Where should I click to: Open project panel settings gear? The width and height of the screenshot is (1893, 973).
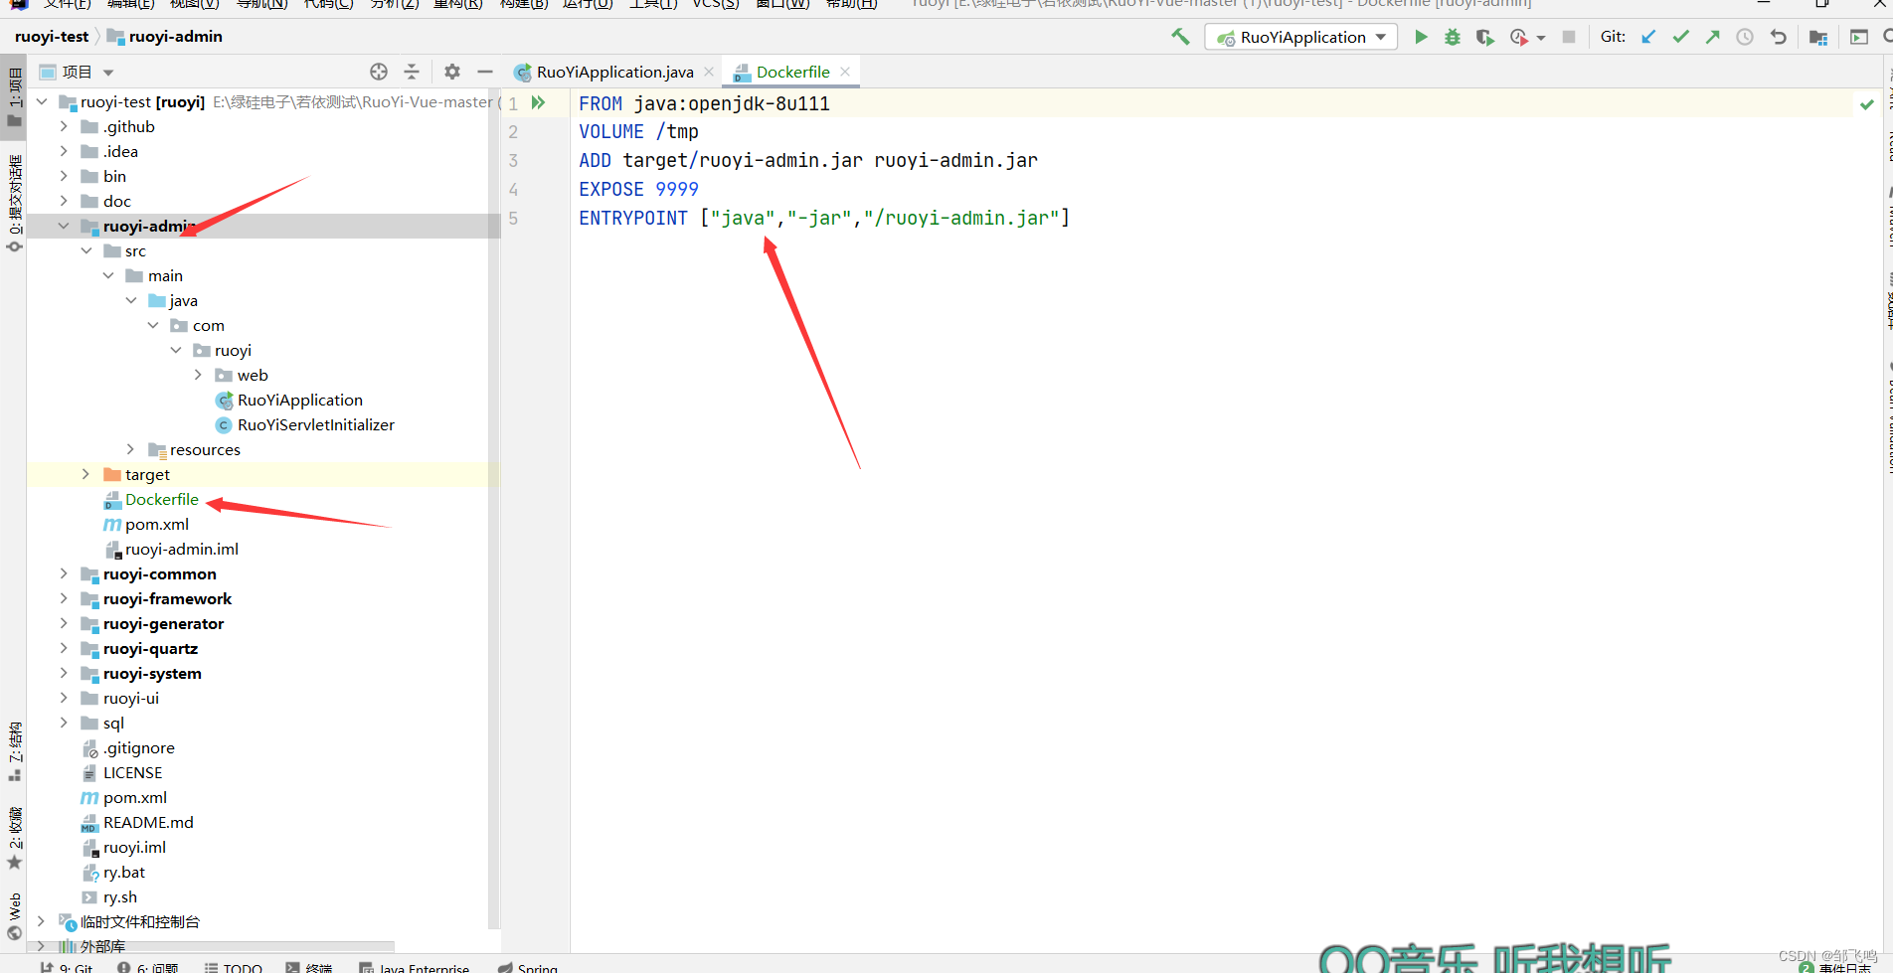(x=452, y=72)
